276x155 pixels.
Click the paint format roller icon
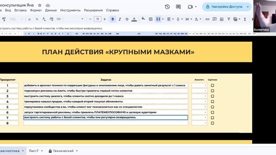point(4,19)
